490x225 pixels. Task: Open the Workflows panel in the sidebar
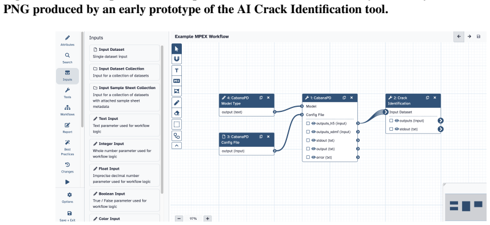[67, 110]
